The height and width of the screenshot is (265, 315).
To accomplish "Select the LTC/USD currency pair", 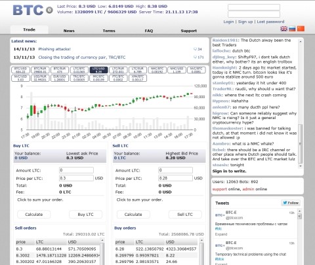I will 98,70.
